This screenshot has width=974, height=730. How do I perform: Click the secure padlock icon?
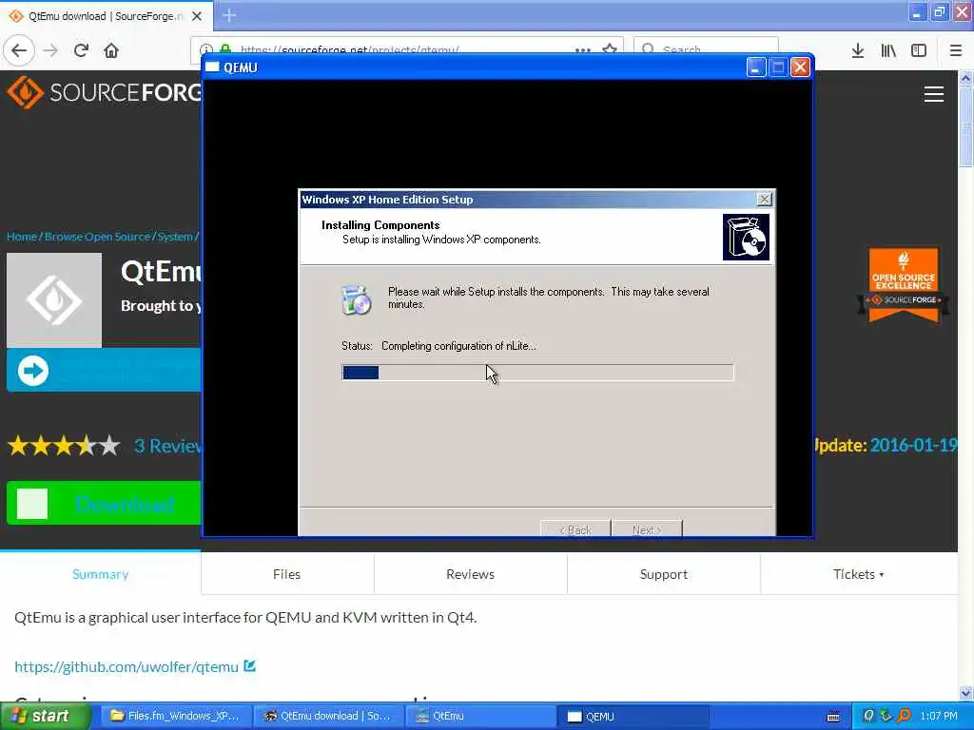pos(225,49)
